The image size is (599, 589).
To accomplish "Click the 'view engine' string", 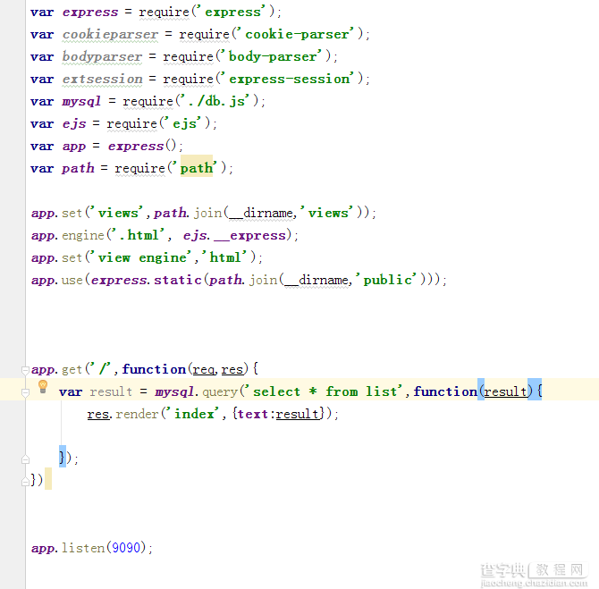I will tap(142, 257).
